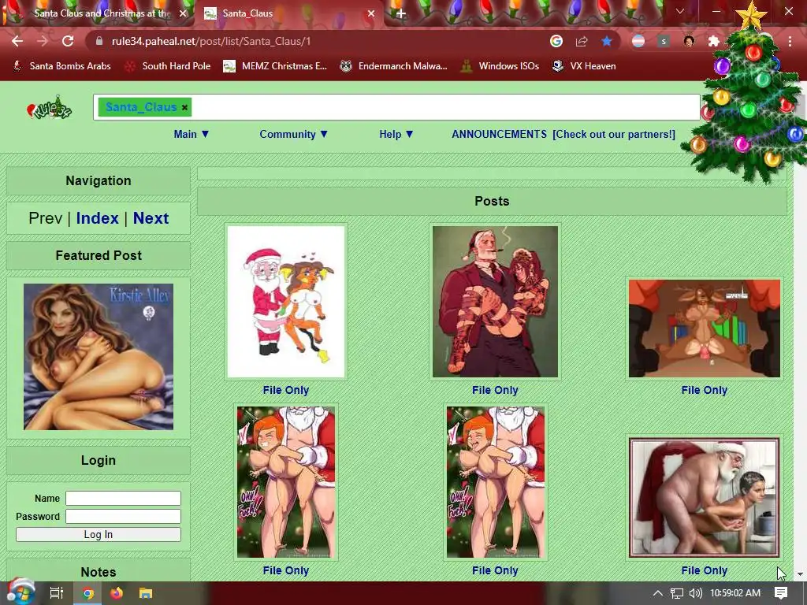Click the browser forward arrow
The image size is (807, 605).
[43, 41]
